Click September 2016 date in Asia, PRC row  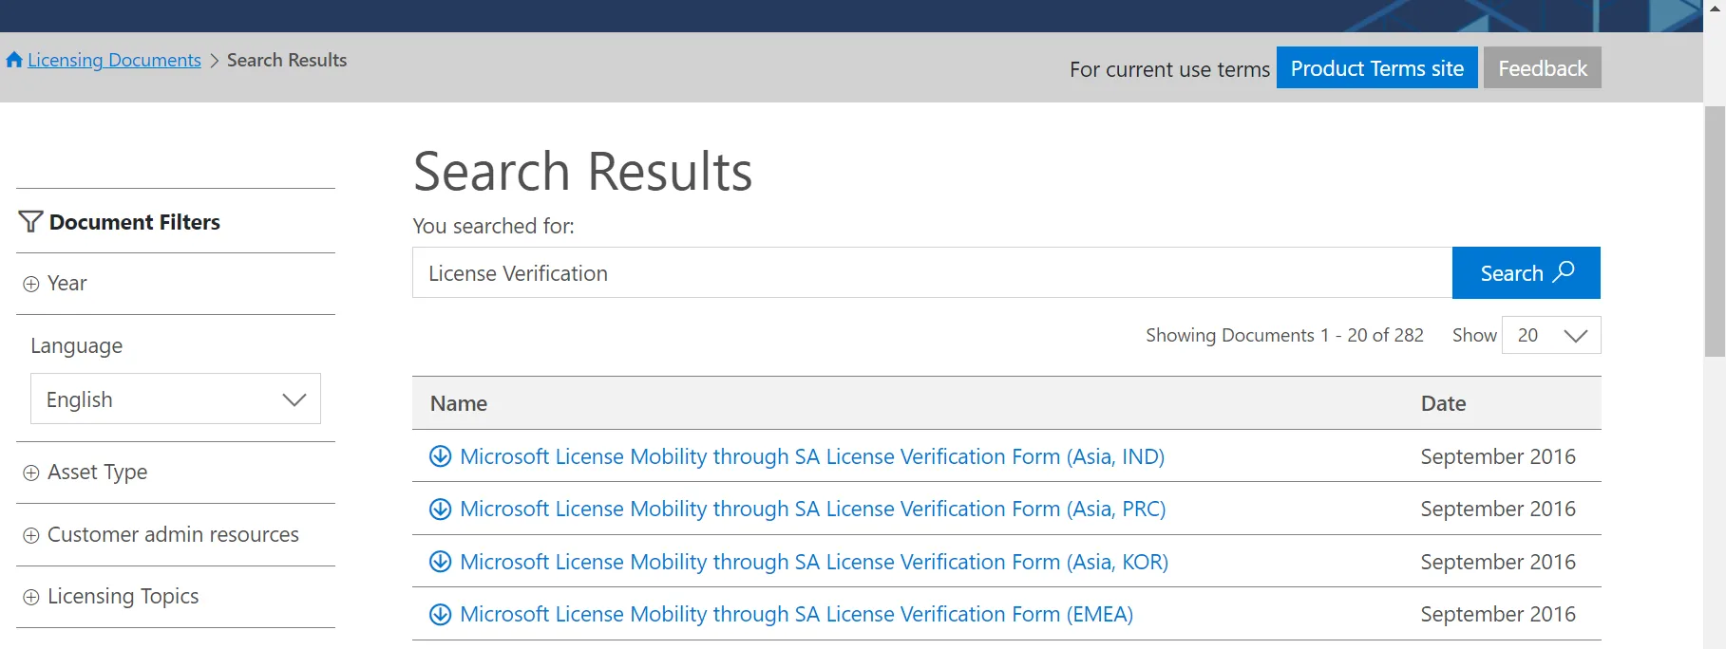(x=1498, y=509)
